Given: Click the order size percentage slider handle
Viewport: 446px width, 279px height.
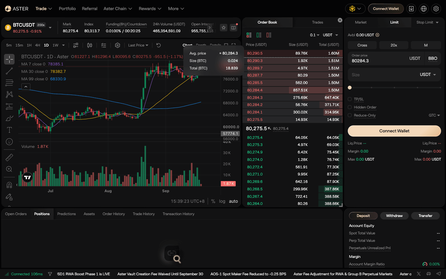Looking at the screenshot, I should (x=350, y=88).
